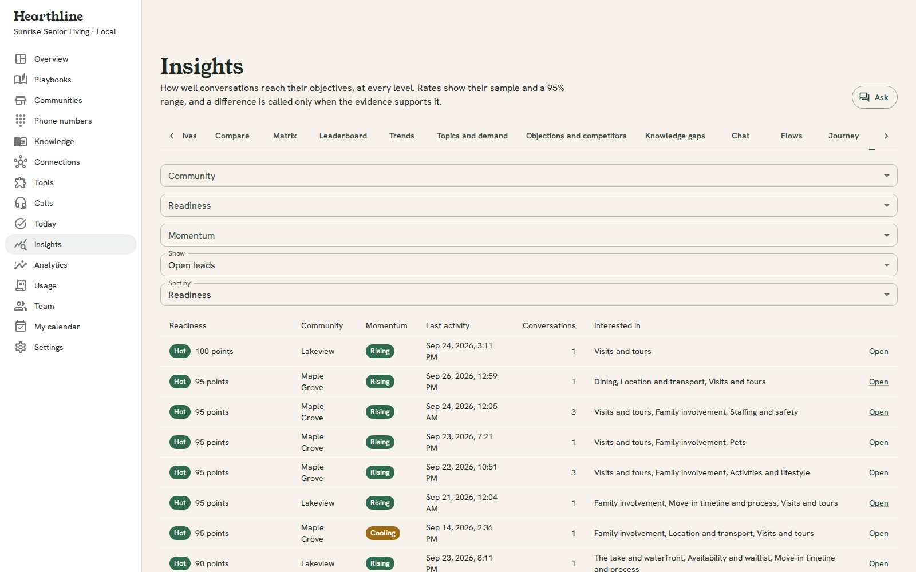Open the Topics and demand tab

coord(472,136)
